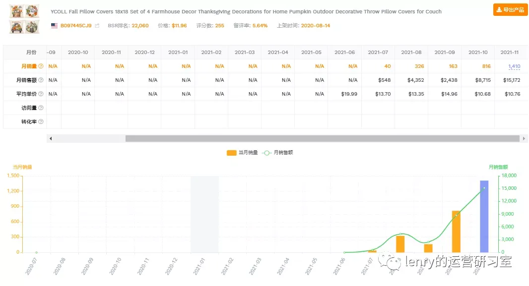Viewport: 529px width, 286px height.
Task: Click the 1,410 monthly sales value
Action: pos(514,66)
